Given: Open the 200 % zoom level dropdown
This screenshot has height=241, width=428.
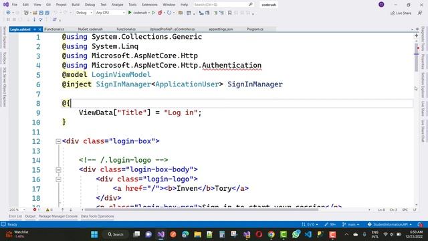Looking at the screenshot, I should 17,210.
